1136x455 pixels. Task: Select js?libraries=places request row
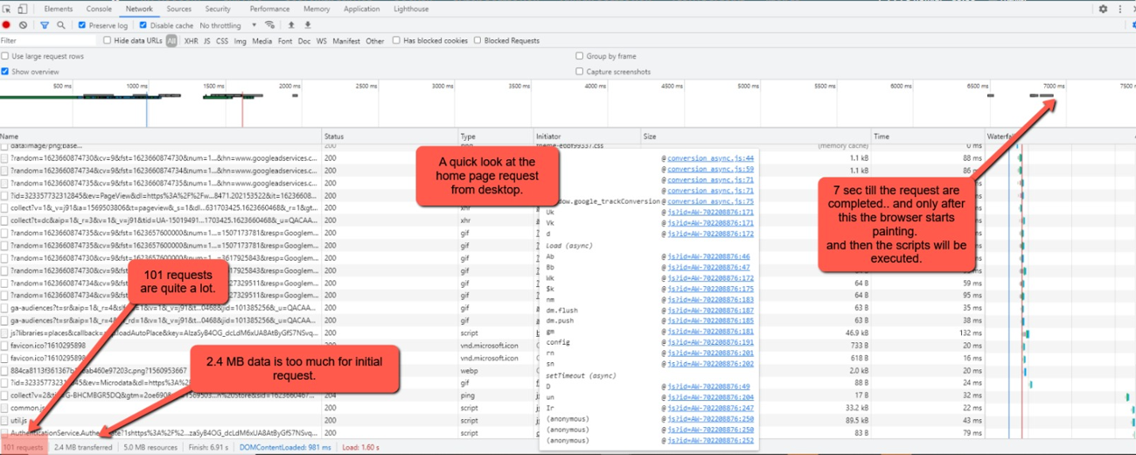[161, 332]
